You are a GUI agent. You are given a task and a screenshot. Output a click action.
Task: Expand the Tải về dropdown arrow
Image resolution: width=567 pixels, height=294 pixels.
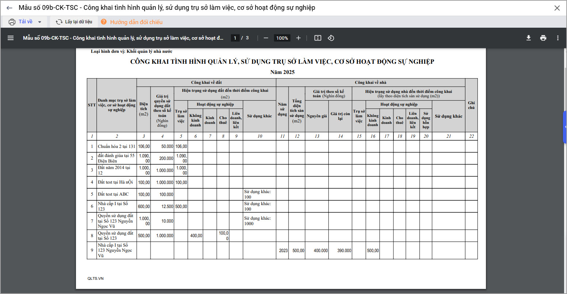(x=40, y=22)
